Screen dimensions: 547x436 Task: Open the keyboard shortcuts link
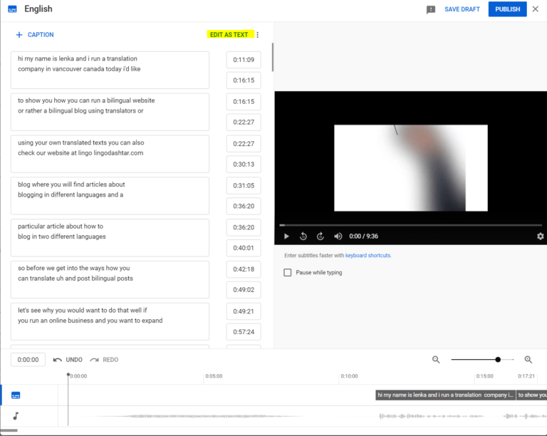pyautogui.click(x=368, y=255)
